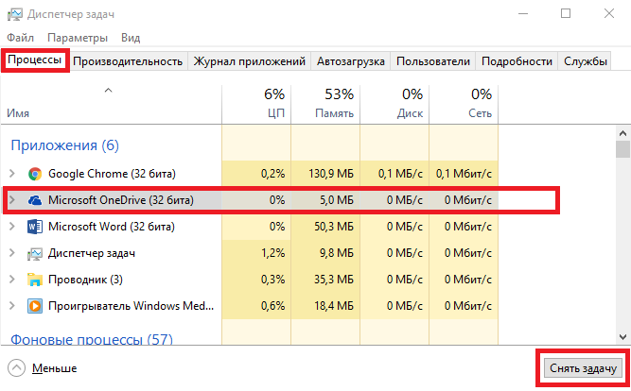Image resolution: width=631 pixels, height=391 pixels.
Task: Click the Microsoft OneDrive cloud icon
Action: [x=35, y=199]
